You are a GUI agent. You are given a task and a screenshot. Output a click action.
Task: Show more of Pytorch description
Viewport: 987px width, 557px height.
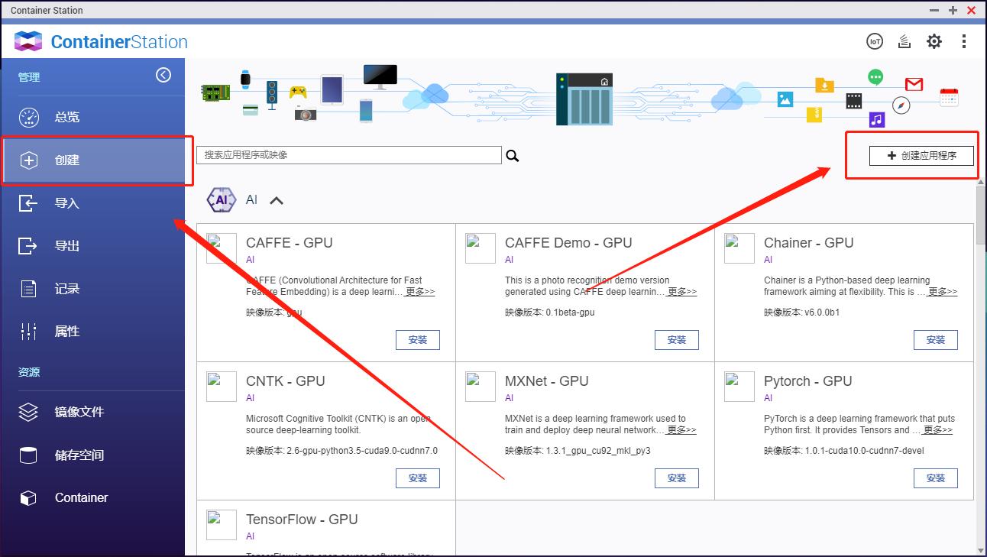pos(938,430)
